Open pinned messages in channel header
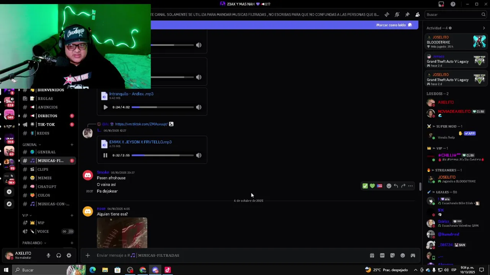 click(x=407, y=15)
